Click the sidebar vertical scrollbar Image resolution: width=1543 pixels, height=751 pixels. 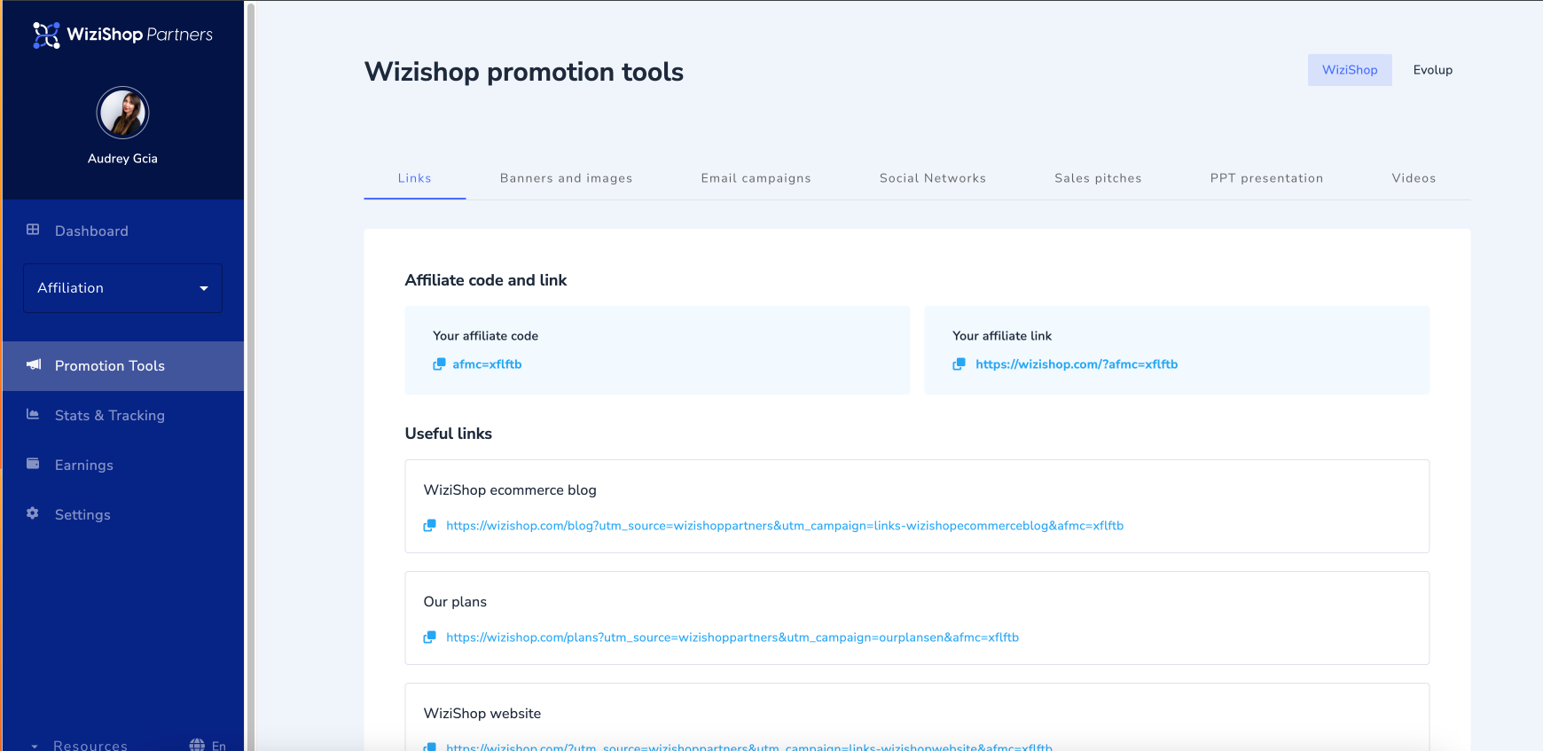coord(250,376)
